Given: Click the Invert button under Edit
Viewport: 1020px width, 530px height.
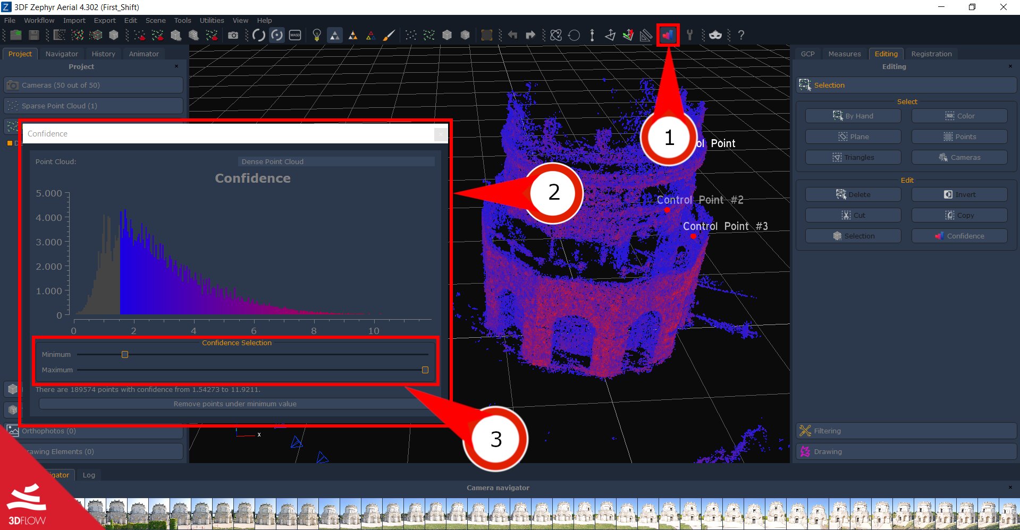Looking at the screenshot, I should click(959, 194).
